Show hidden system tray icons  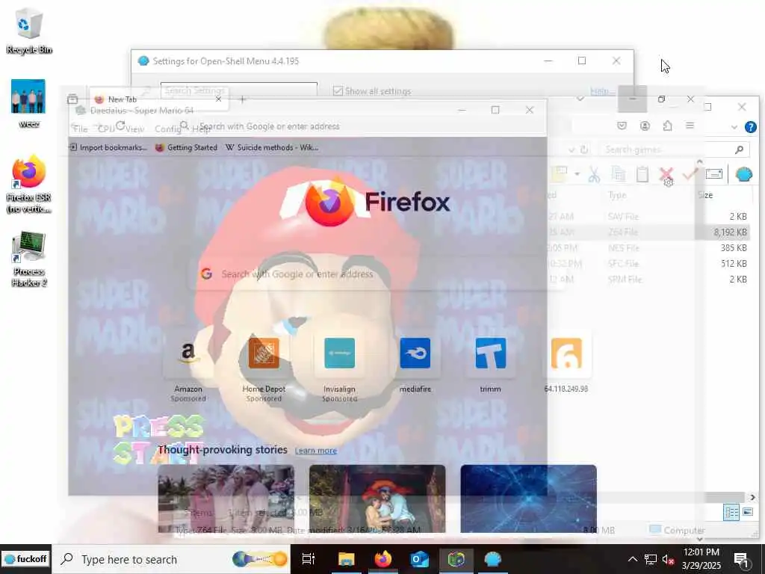[632, 559]
